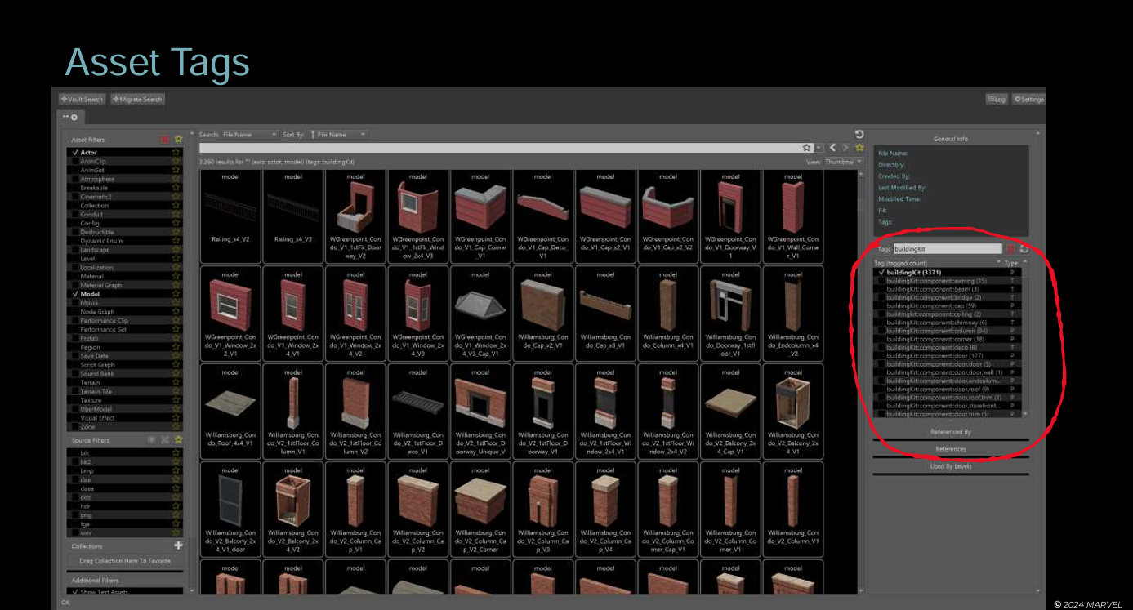The width and height of the screenshot is (1133, 610).
Task: Uncheck the buildingKit (3371) tag
Action: click(881, 272)
